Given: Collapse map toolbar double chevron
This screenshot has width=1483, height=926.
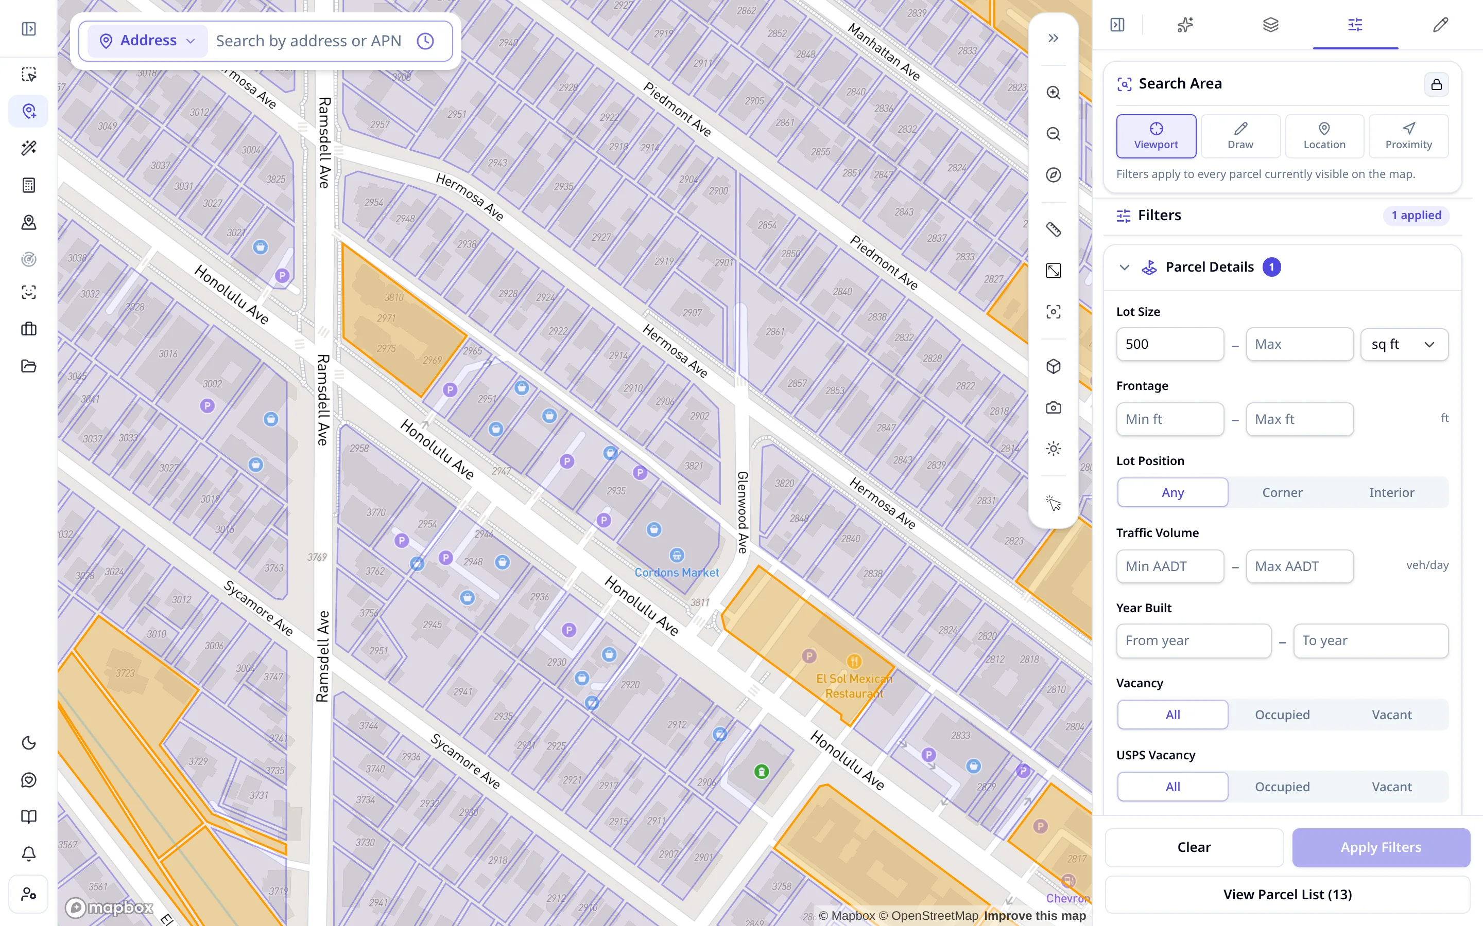Looking at the screenshot, I should click(1054, 38).
